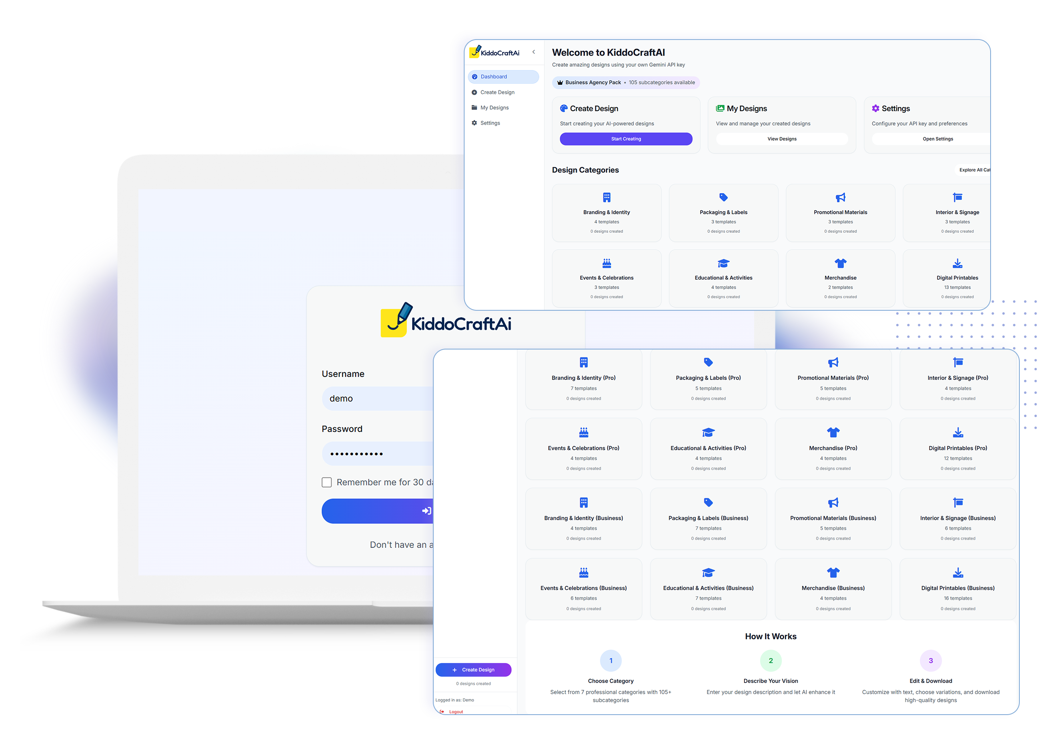1051x743 pixels.
Task: Click the My Designs image icon
Action: click(720, 108)
